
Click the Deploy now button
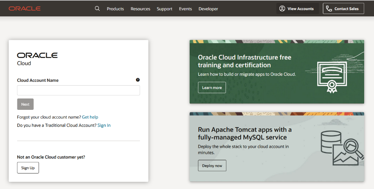(212, 166)
